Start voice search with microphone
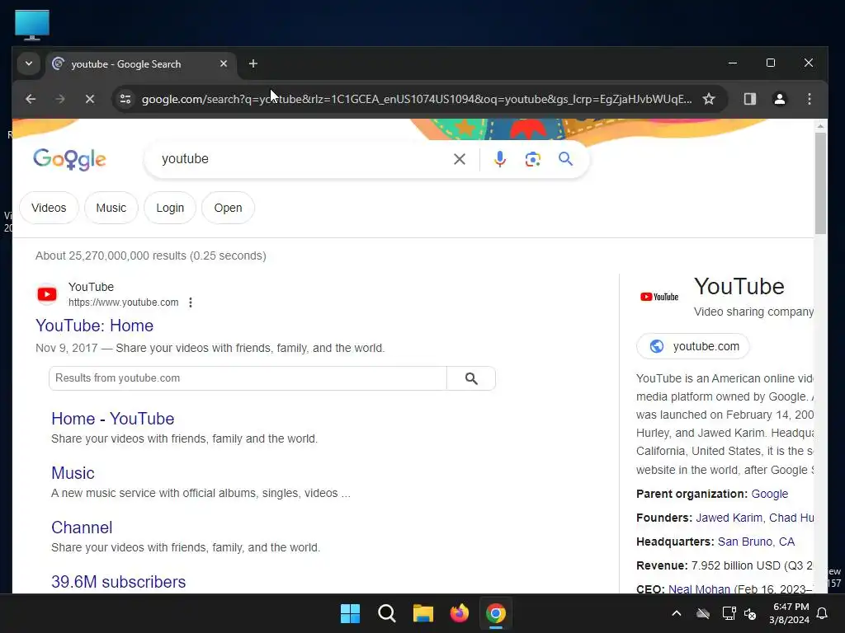This screenshot has height=633, width=845. pos(499,159)
